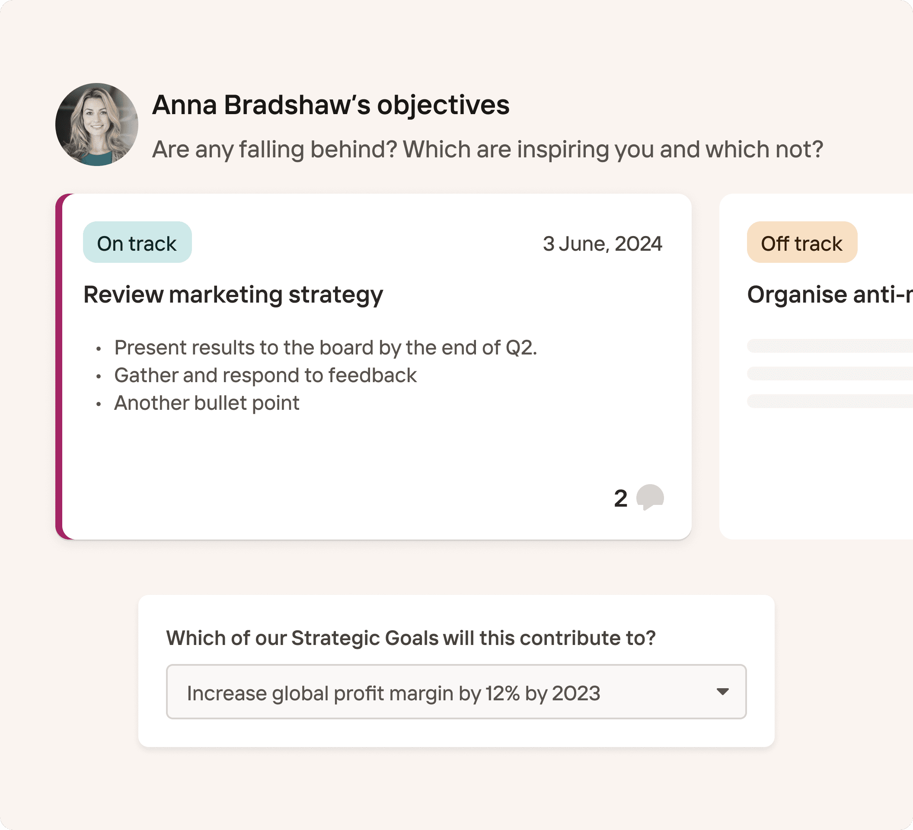
Task: Click the 'On track' status badge
Action: [x=137, y=242]
